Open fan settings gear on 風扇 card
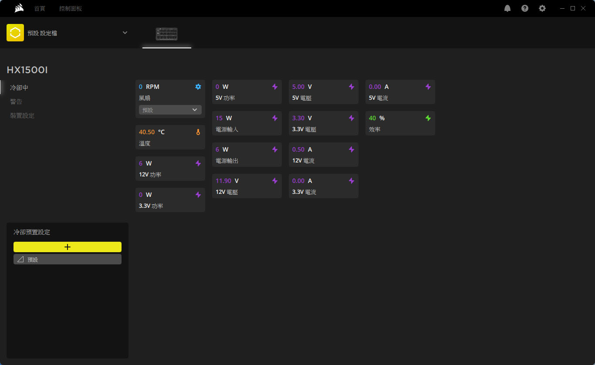The width and height of the screenshot is (595, 365). (x=198, y=87)
